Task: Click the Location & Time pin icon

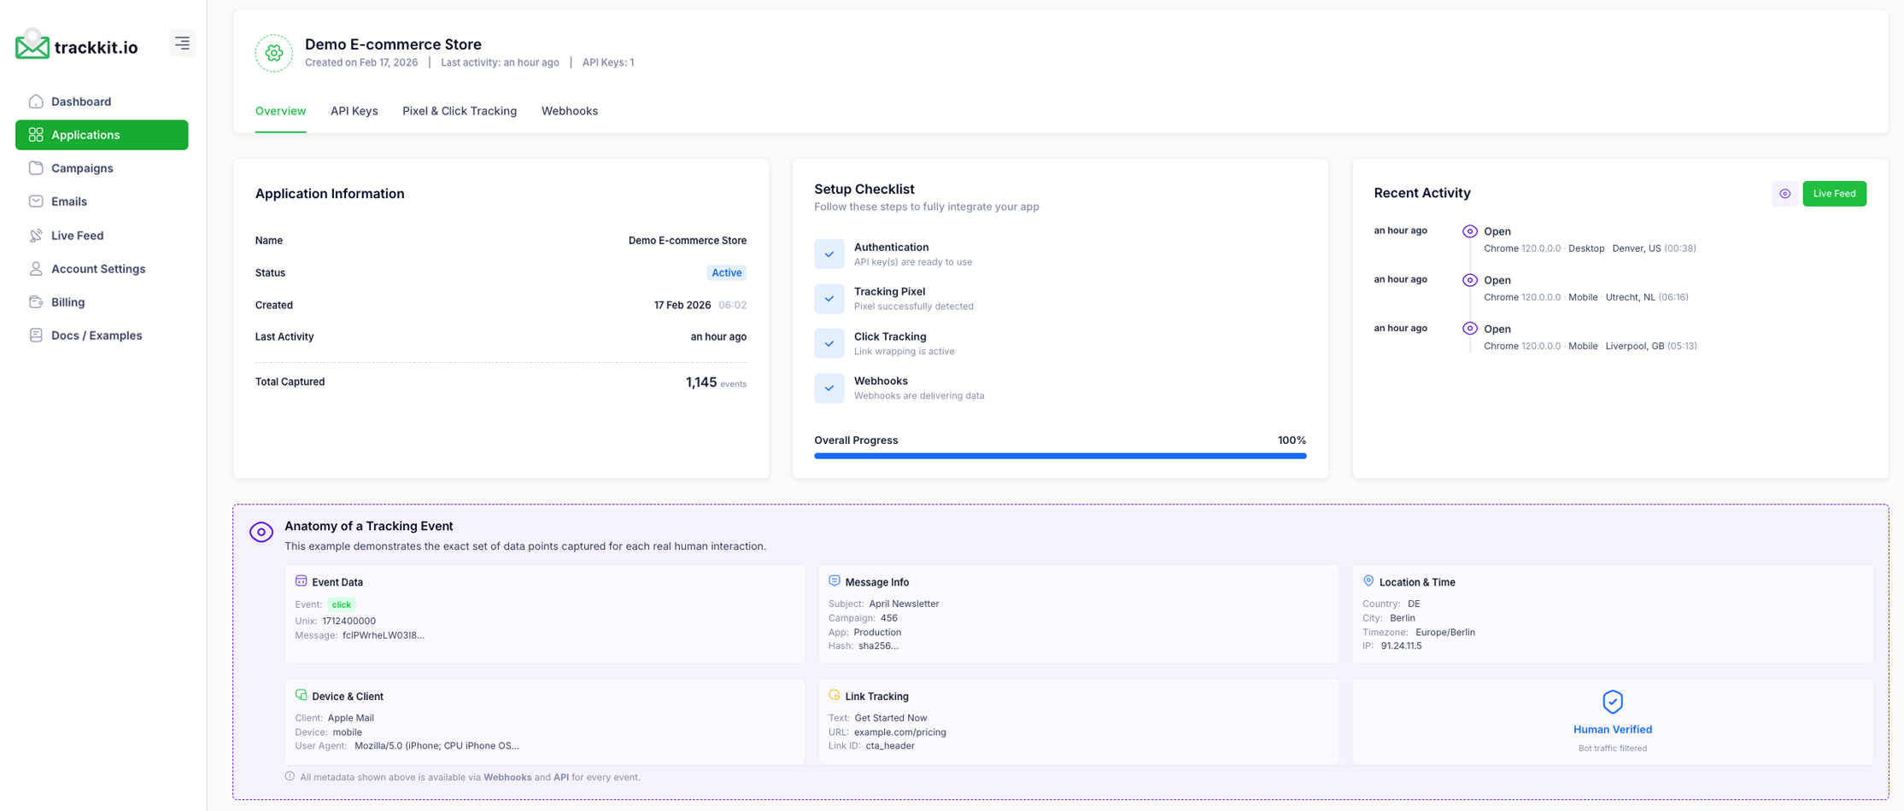Action: tap(1368, 581)
